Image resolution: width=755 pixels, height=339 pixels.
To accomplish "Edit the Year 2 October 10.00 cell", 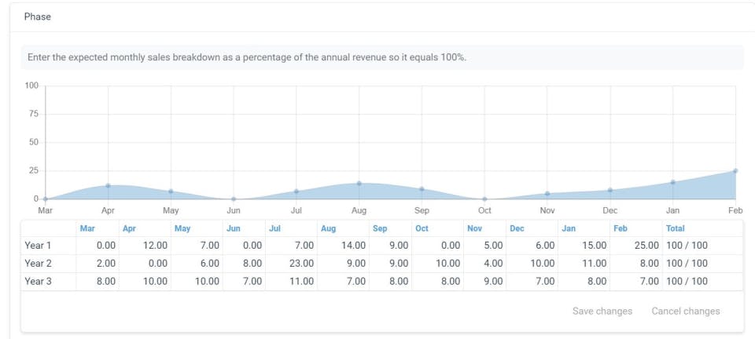I will pos(438,264).
